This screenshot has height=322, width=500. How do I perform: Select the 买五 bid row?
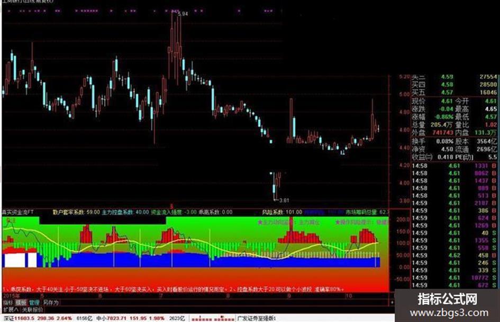(454, 93)
